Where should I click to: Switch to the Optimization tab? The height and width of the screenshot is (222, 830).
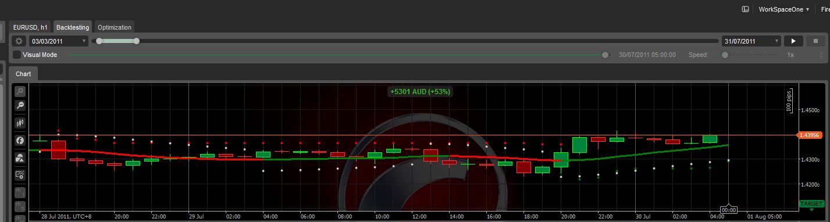[x=115, y=27]
